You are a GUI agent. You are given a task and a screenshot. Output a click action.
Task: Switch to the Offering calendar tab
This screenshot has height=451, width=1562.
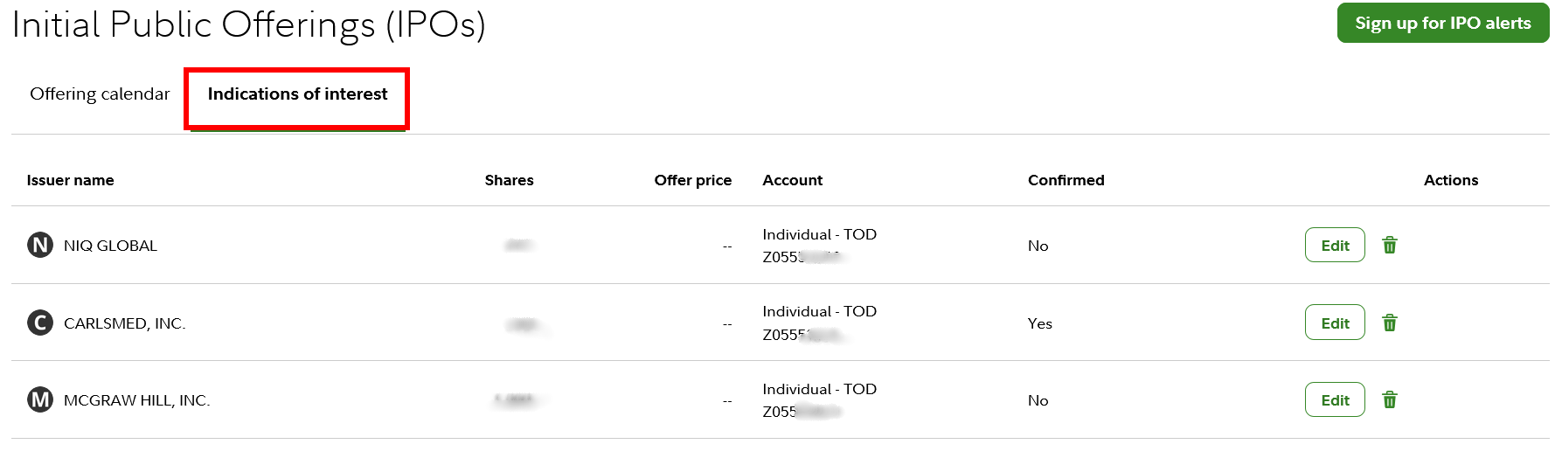100,94
